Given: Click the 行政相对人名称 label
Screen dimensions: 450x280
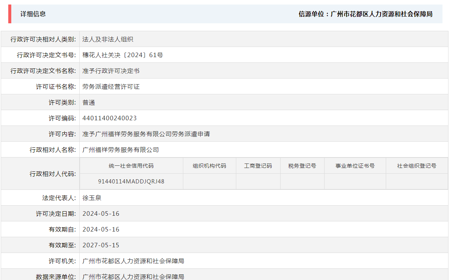Looking at the screenshot, I should [x=53, y=150].
